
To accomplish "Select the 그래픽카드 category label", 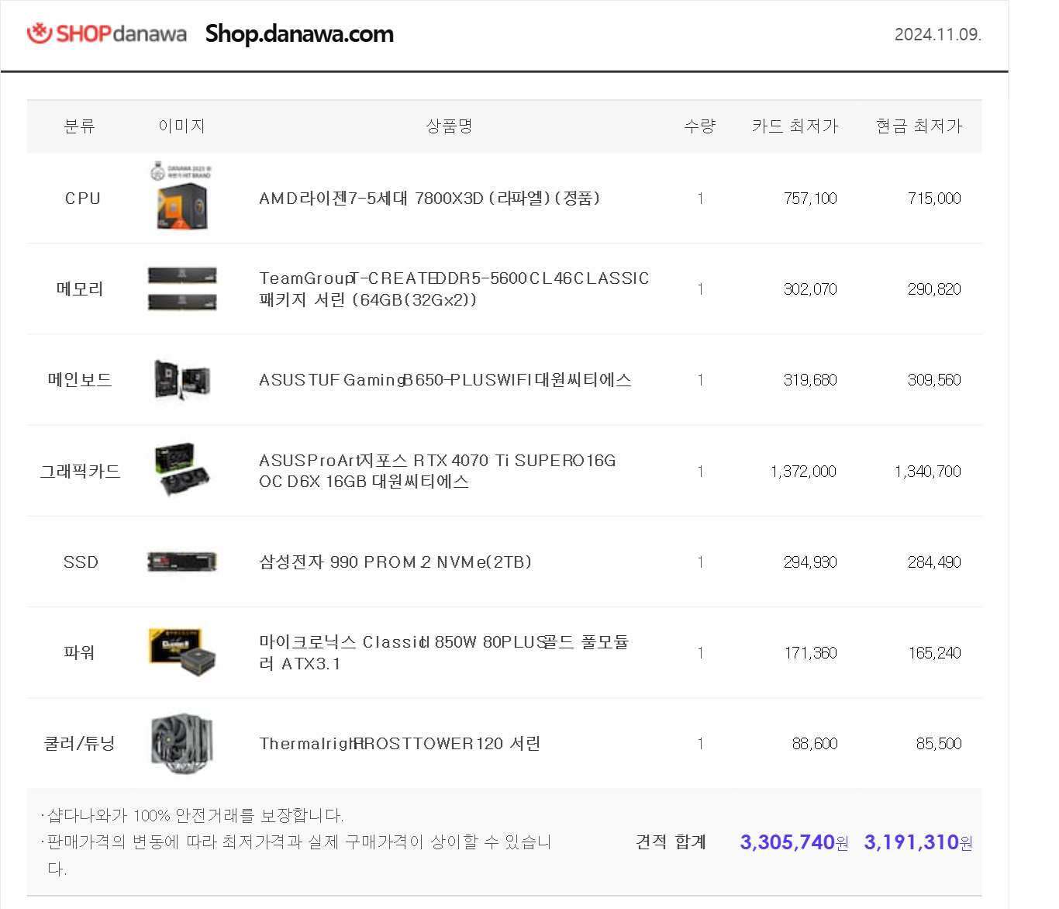I will (x=80, y=471).
